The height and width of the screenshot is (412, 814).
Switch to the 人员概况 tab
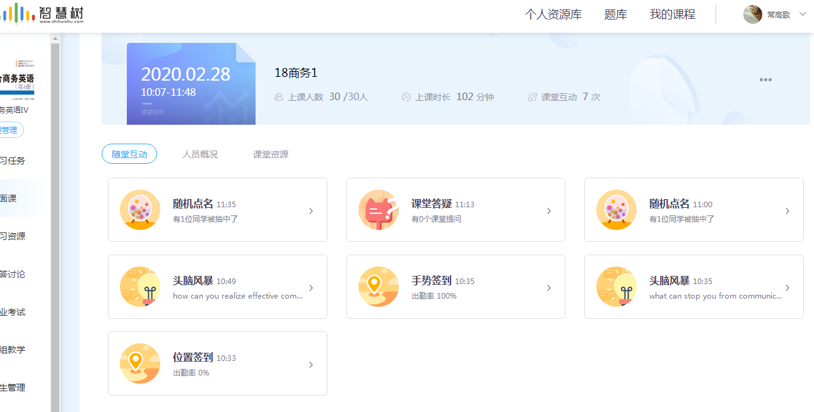click(x=200, y=154)
